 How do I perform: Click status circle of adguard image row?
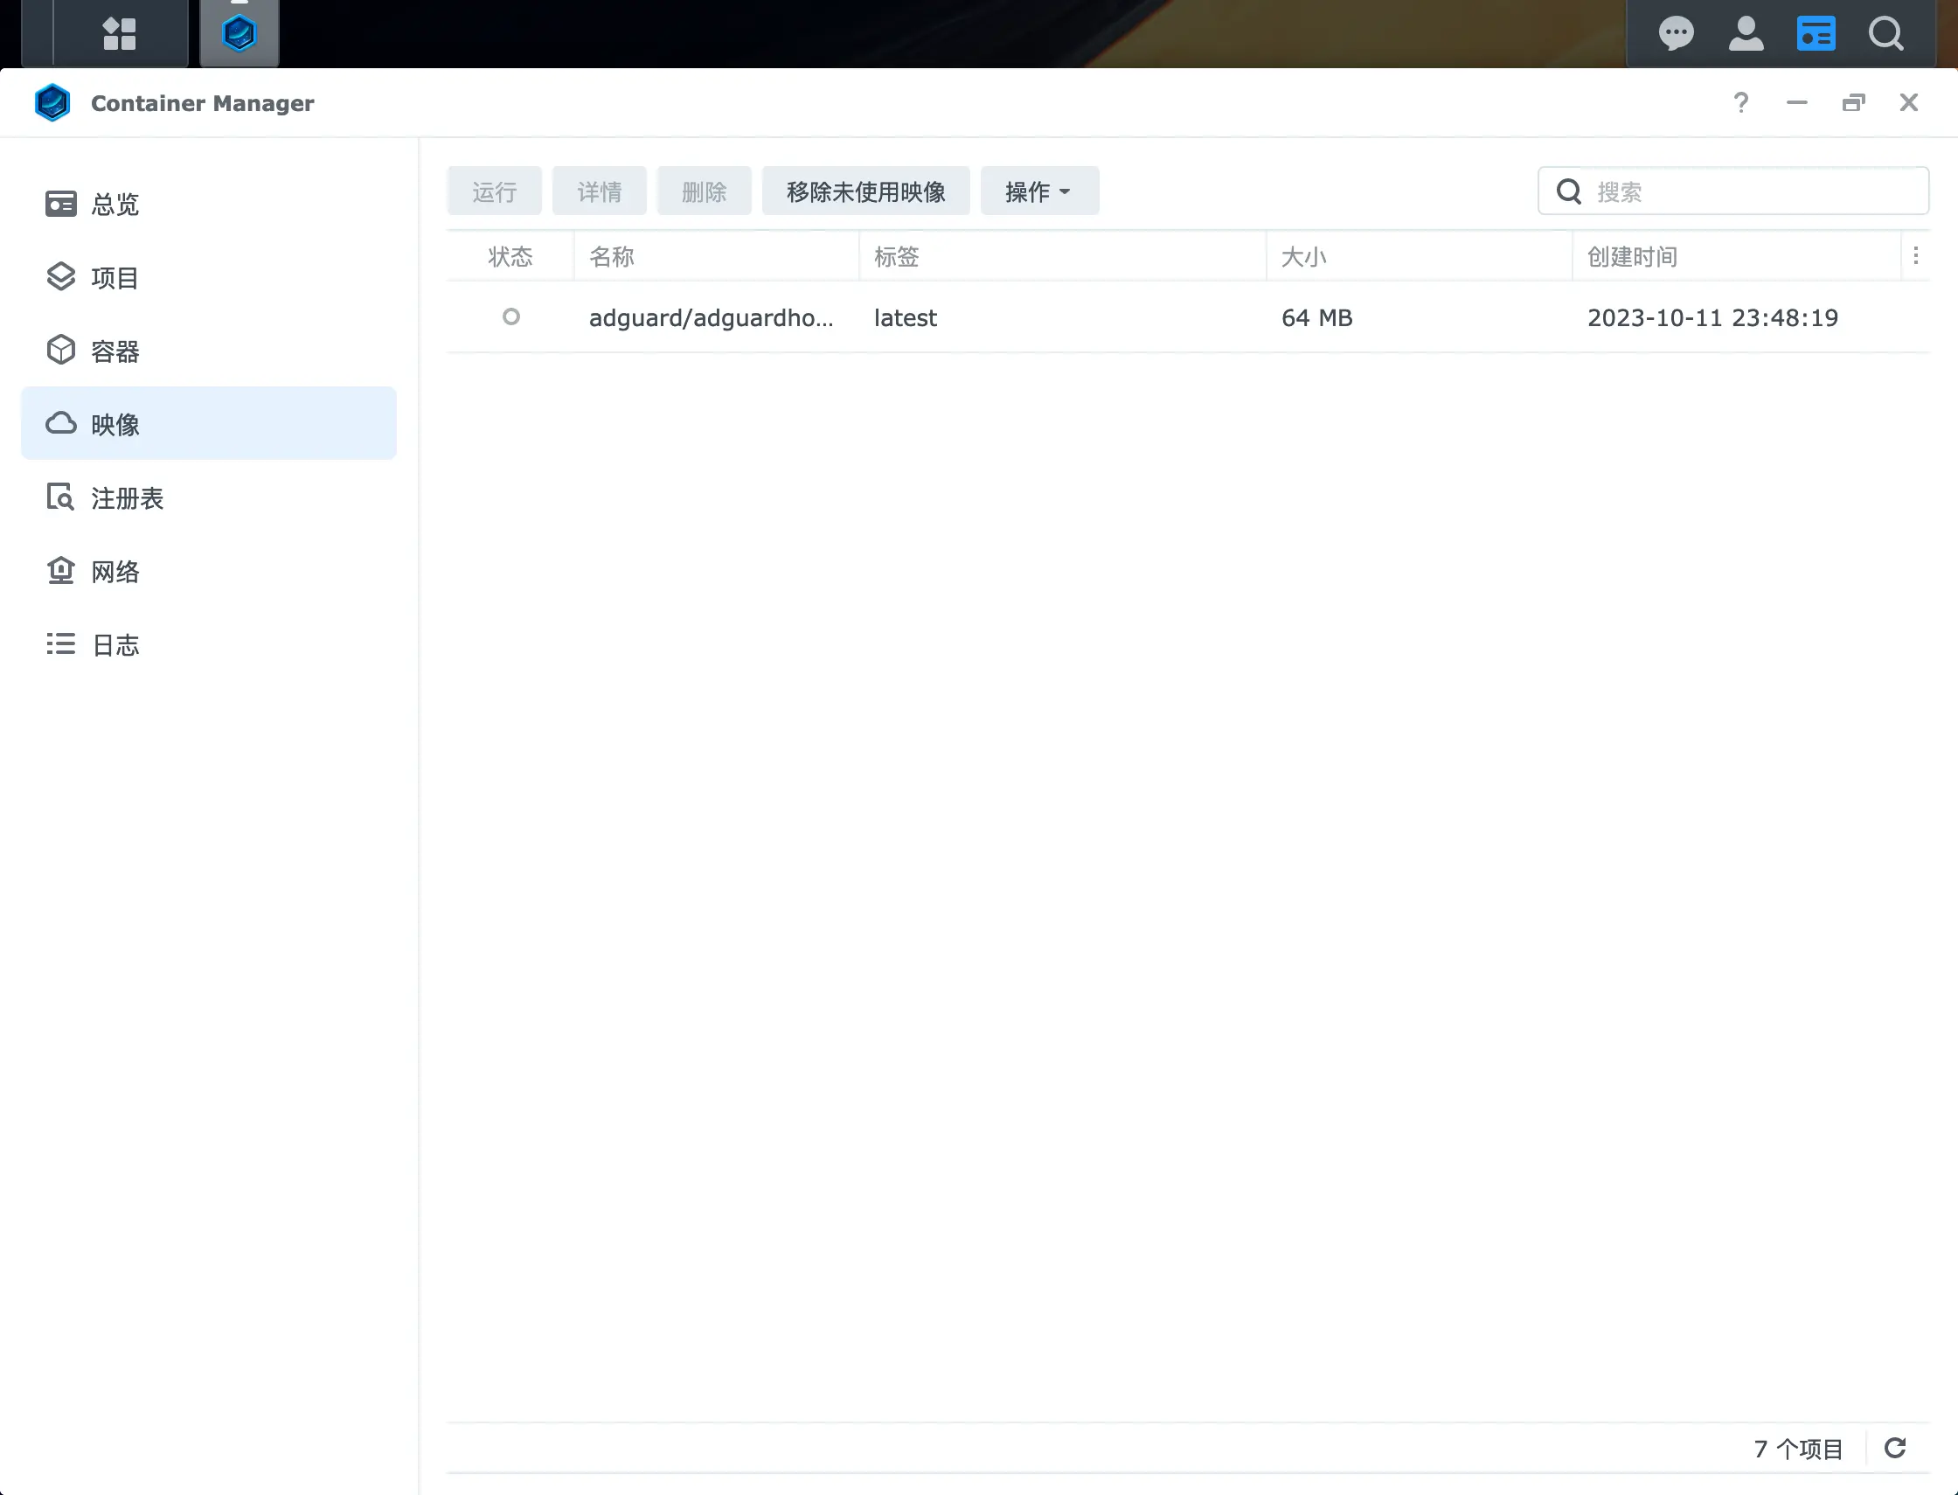click(510, 316)
